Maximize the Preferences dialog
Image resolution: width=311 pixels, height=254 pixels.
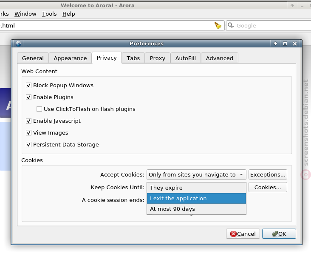point(285,44)
